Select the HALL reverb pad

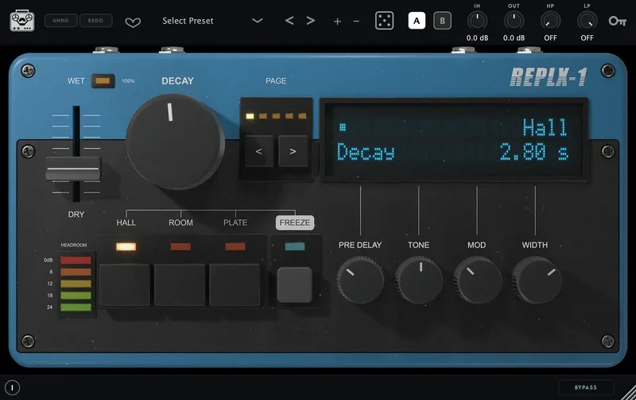click(x=125, y=285)
